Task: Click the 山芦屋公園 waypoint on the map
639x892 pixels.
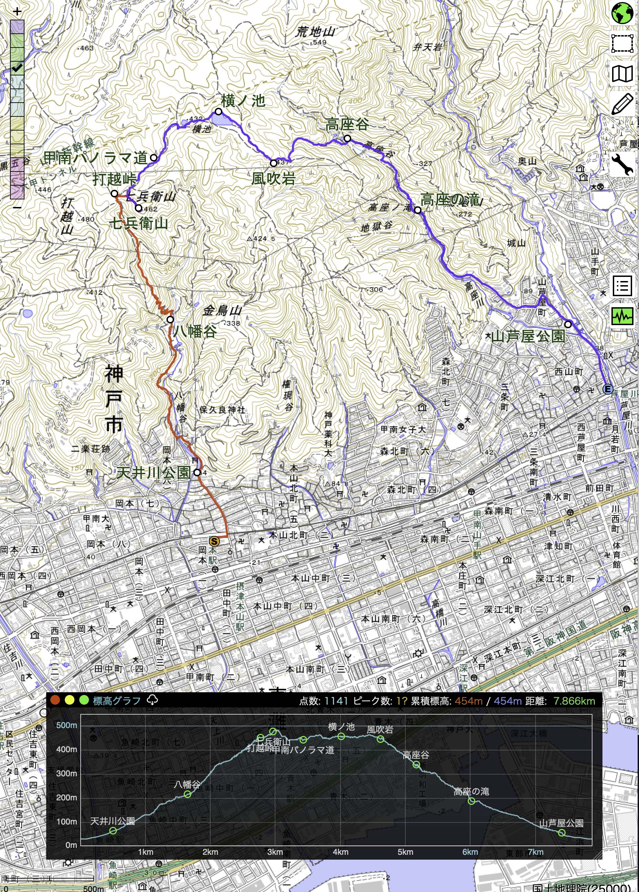Action: (x=568, y=324)
